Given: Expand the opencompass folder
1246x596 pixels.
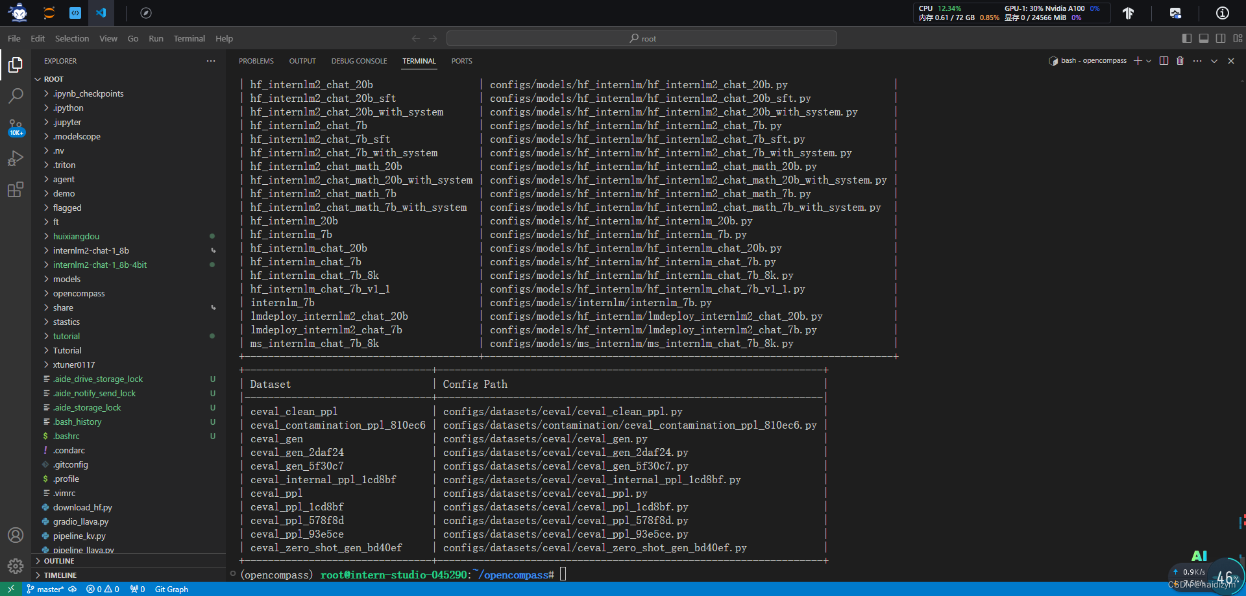Looking at the screenshot, I should click(x=128, y=293).
